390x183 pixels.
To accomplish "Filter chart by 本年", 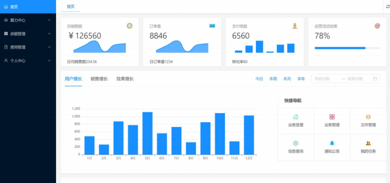I will coord(301,79).
